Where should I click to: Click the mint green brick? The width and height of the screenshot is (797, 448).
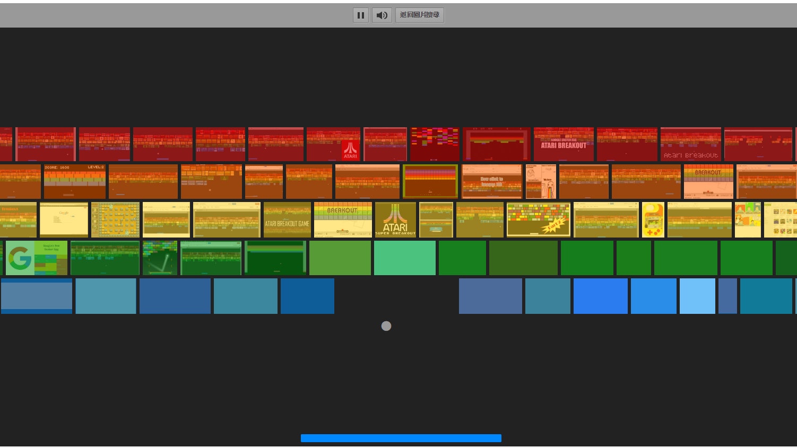point(405,258)
